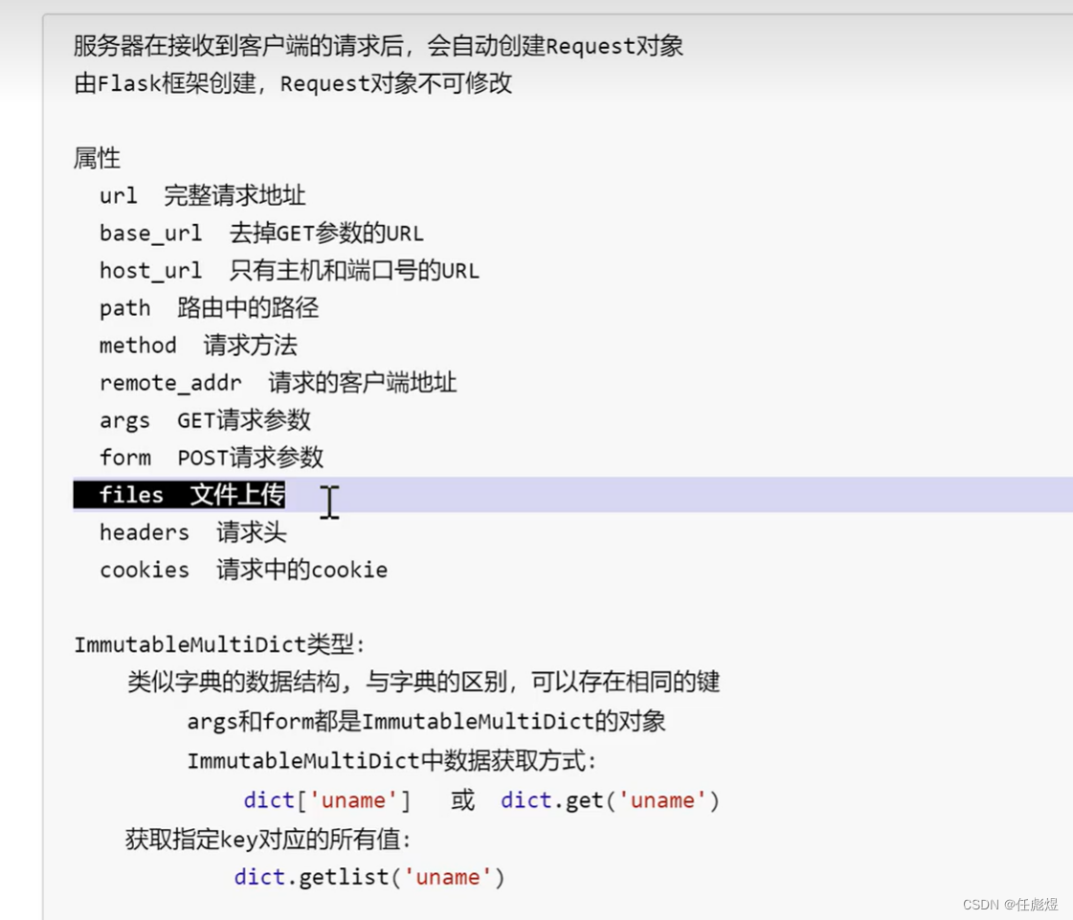The height and width of the screenshot is (920, 1073).
Task: Click the 'url 完整请求地址' line
Action: tap(203, 195)
